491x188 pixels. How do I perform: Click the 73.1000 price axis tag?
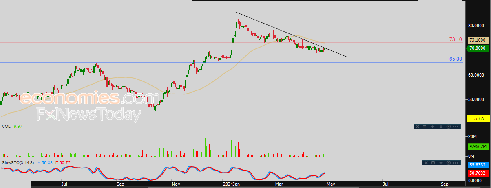coord(478,40)
